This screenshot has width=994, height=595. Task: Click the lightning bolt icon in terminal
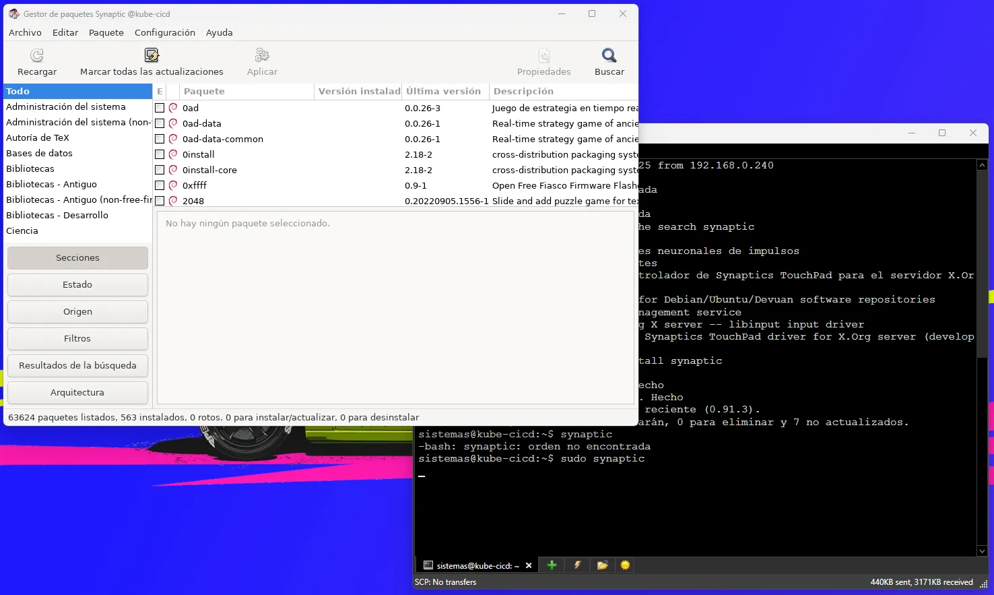(577, 565)
